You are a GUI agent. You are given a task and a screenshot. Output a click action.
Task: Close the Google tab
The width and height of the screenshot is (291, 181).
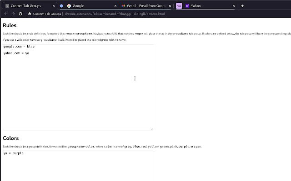pos(115,6)
